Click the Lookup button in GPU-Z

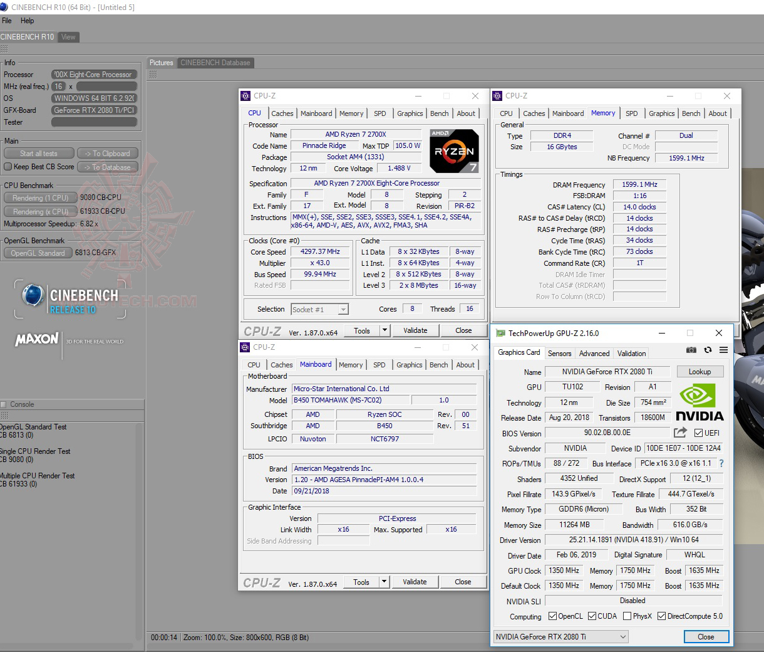(x=699, y=371)
